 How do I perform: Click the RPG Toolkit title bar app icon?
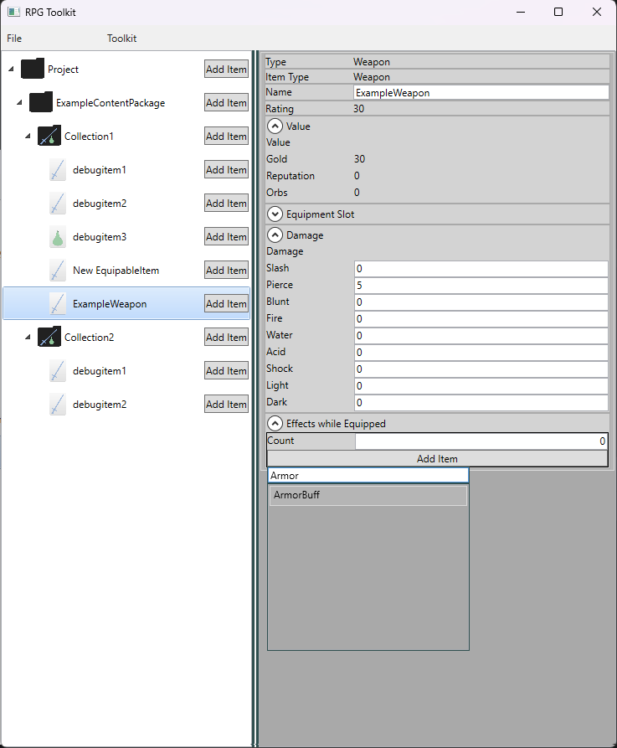13,12
